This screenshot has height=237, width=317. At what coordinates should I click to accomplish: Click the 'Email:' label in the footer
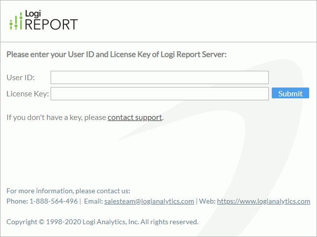(93, 201)
